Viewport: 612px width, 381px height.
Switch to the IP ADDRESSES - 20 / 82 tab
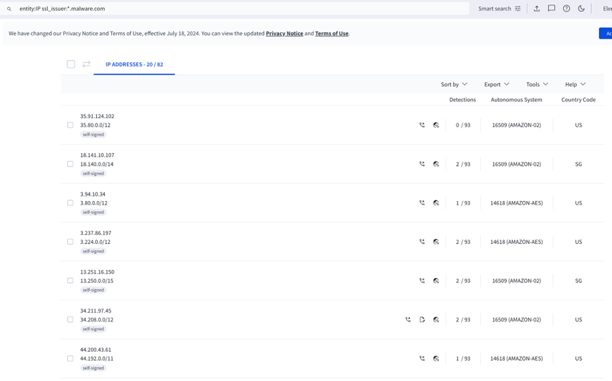[x=134, y=65]
